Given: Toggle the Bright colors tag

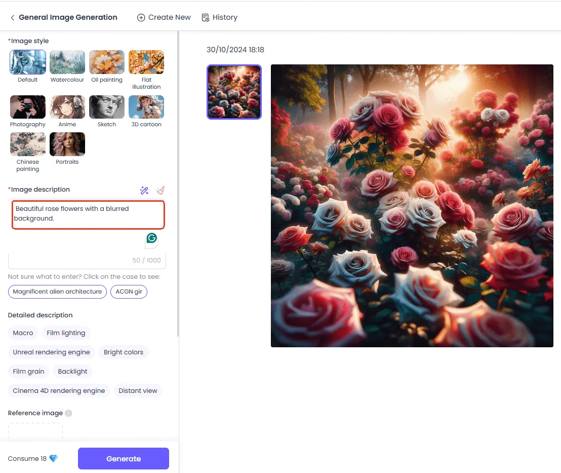Looking at the screenshot, I should tap(124, 352).
